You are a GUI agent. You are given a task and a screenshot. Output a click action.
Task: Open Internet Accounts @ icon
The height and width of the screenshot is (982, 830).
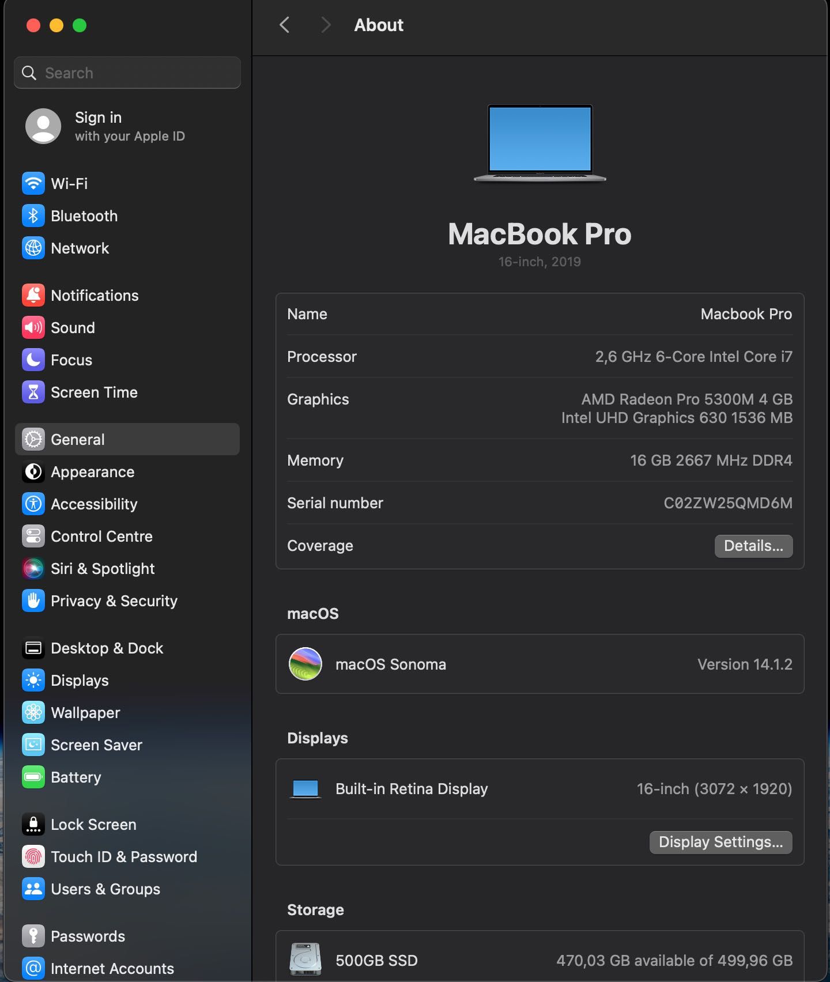[33, 969]
